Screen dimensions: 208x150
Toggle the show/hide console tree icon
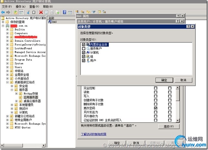tap(21, 13)
